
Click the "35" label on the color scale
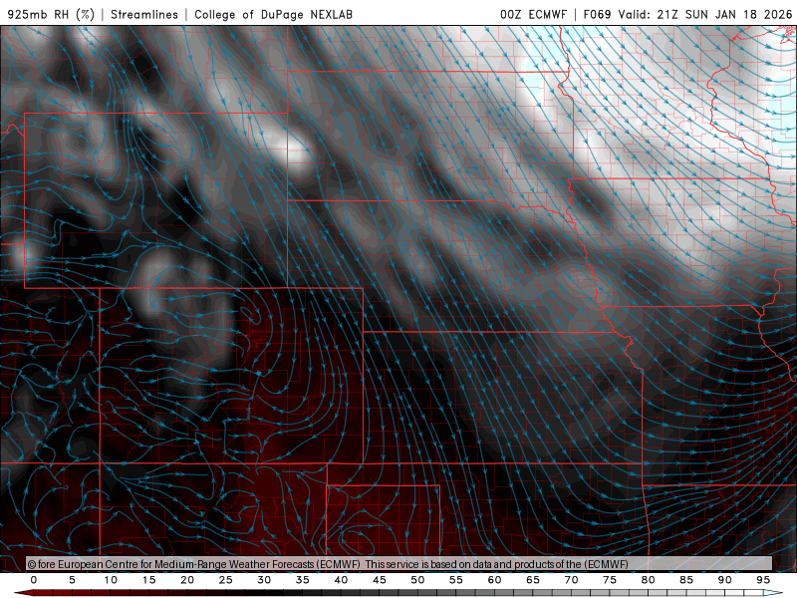tap(303, 580)
